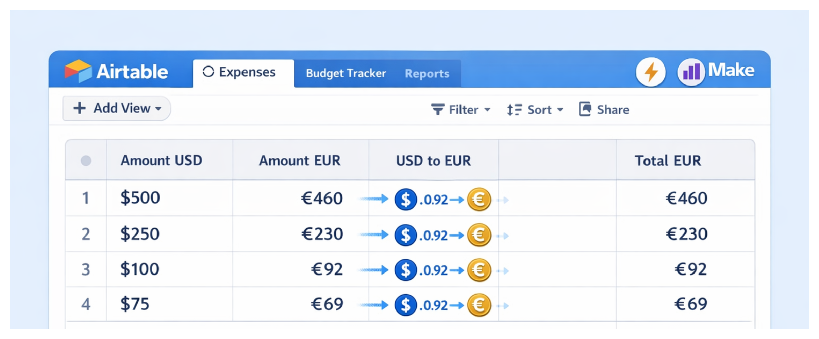Screen dimensions: 819x339
Task: Click the euro coin icon in row 1
Action: 479,200
